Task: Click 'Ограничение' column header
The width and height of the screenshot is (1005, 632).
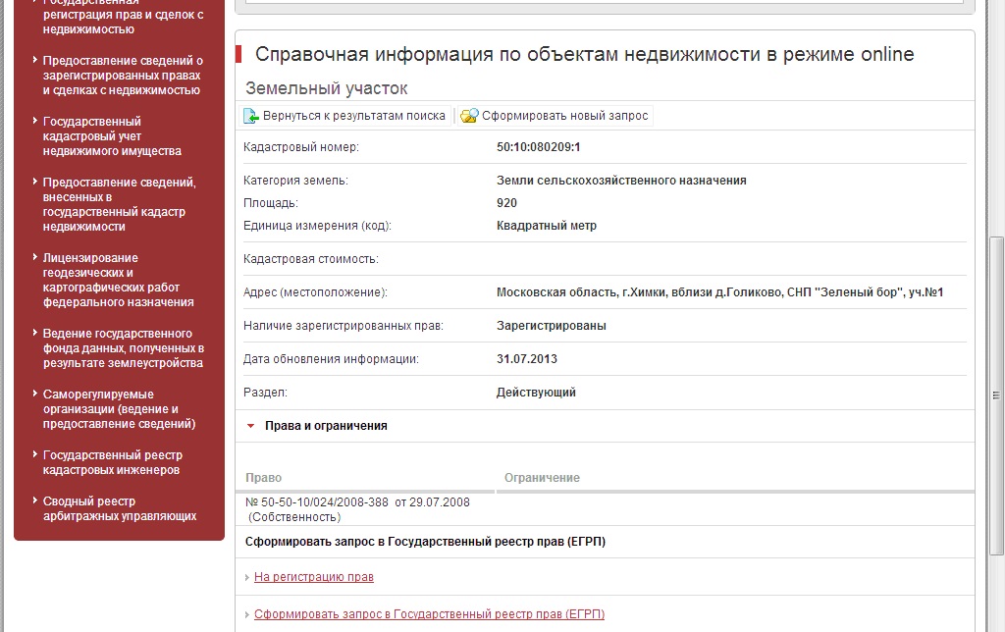Action: point(542,478)
